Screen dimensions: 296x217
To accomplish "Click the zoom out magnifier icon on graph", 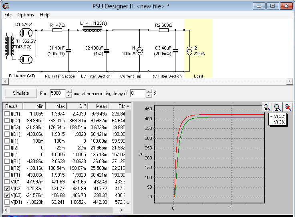I will click(277, 108).
